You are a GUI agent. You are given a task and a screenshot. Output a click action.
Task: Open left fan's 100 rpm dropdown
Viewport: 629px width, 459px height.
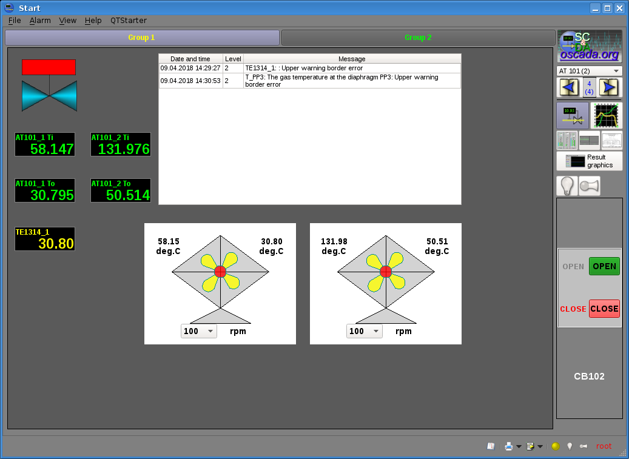tap(198, 331)
